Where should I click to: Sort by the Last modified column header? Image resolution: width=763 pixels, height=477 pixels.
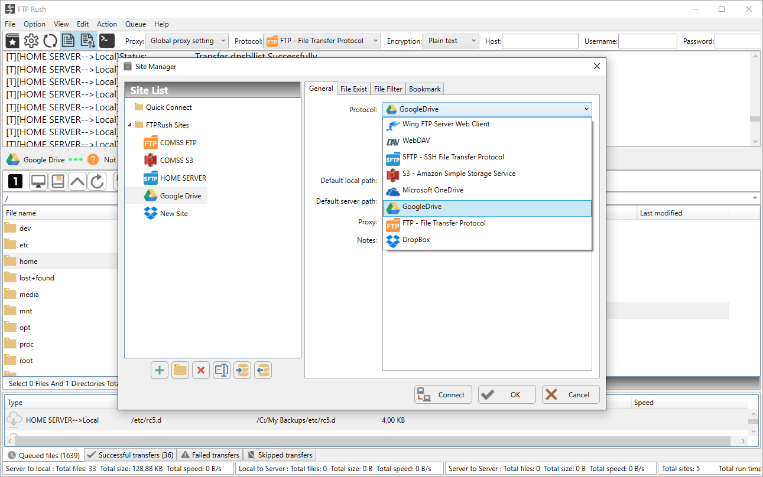pyautogui.click(x=683, y=213)
